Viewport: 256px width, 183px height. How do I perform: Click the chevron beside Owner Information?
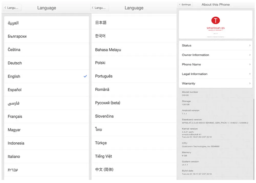(250, 55)
